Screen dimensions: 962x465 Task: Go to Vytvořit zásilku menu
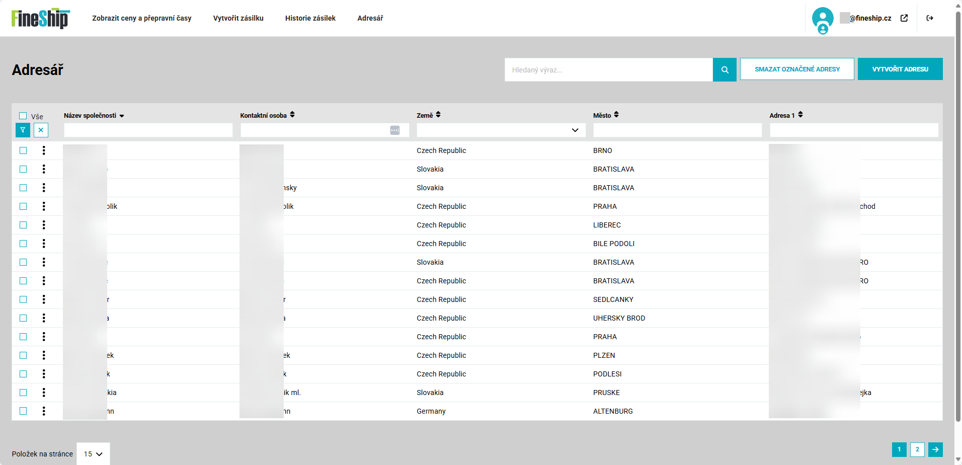tap(238, 18)
